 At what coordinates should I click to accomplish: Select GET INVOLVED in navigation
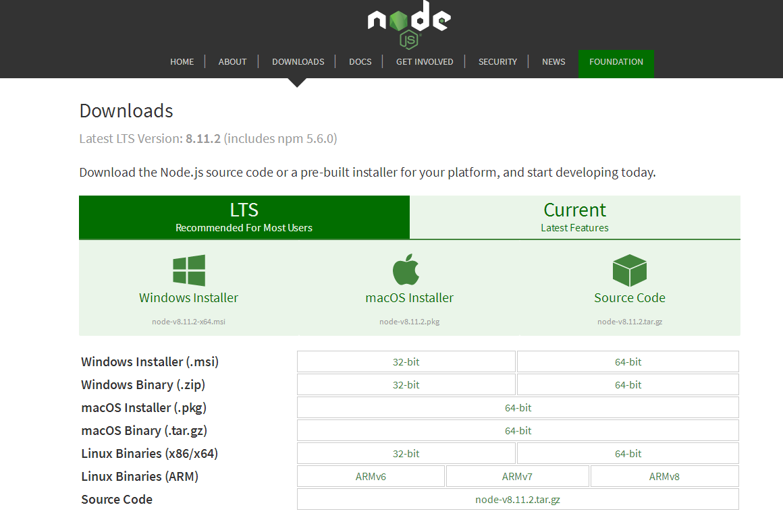tap(425, 62)
